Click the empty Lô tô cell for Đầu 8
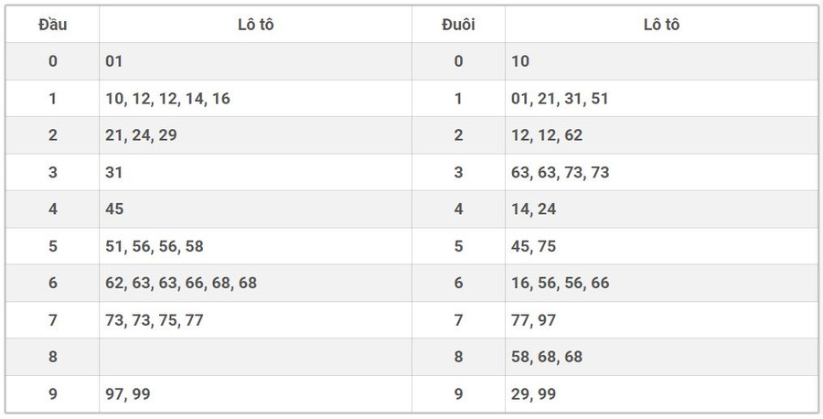The width and height of the screenshot is (823, 419). click(x=255, y=357)
